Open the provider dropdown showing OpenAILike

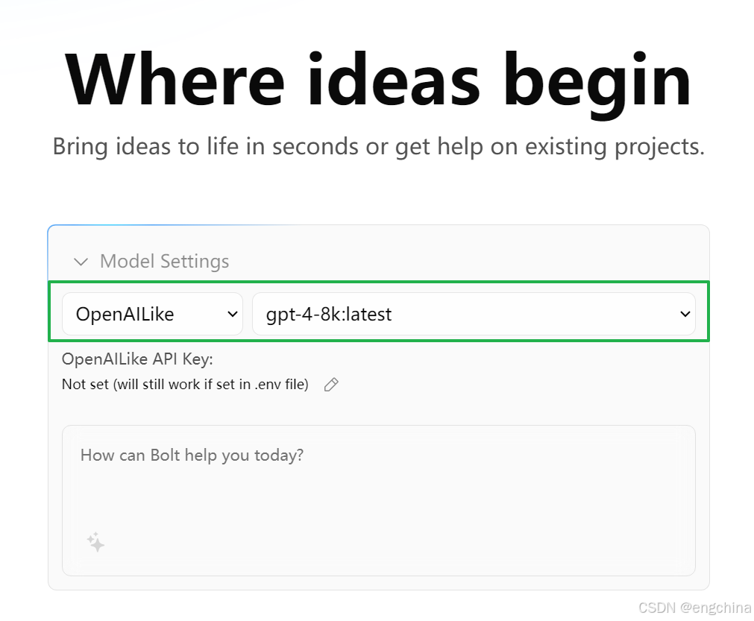(x=152, y=314)
